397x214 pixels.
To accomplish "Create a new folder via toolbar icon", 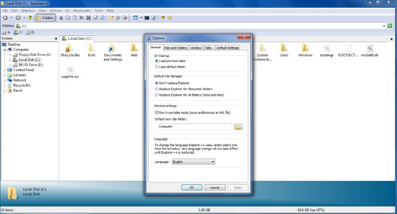I will pyautogui.click(x=111, y=18).
